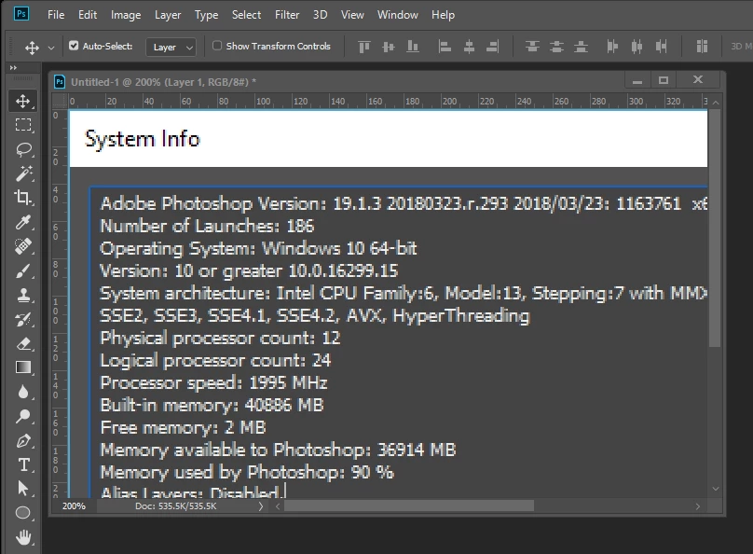The width and height of the screenshot is (753, 554).
Task: Select the Path Selection tool
Action: click(x=22, y=489)
